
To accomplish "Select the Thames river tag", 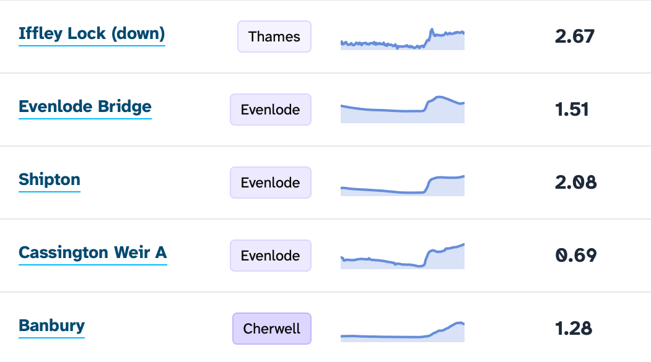I will tap(274, 37).
